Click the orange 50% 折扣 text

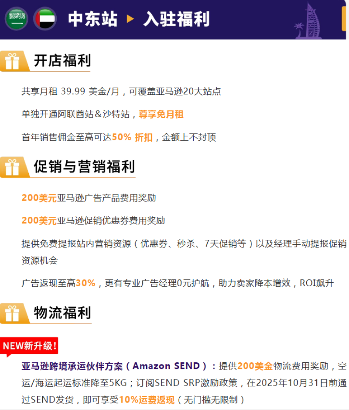(132, 137)
